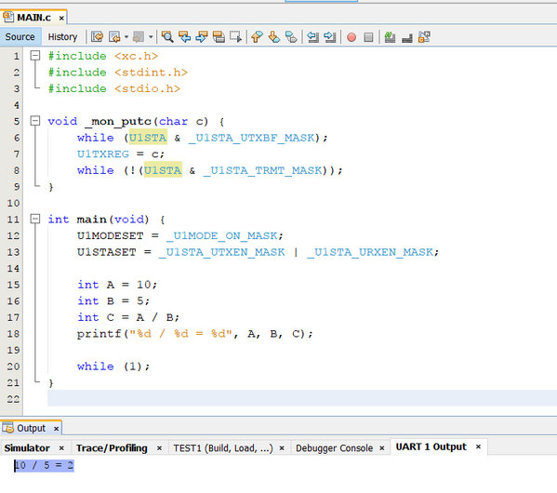
Task: Click the empty highlighted line 22
Action: coord(302,398)
